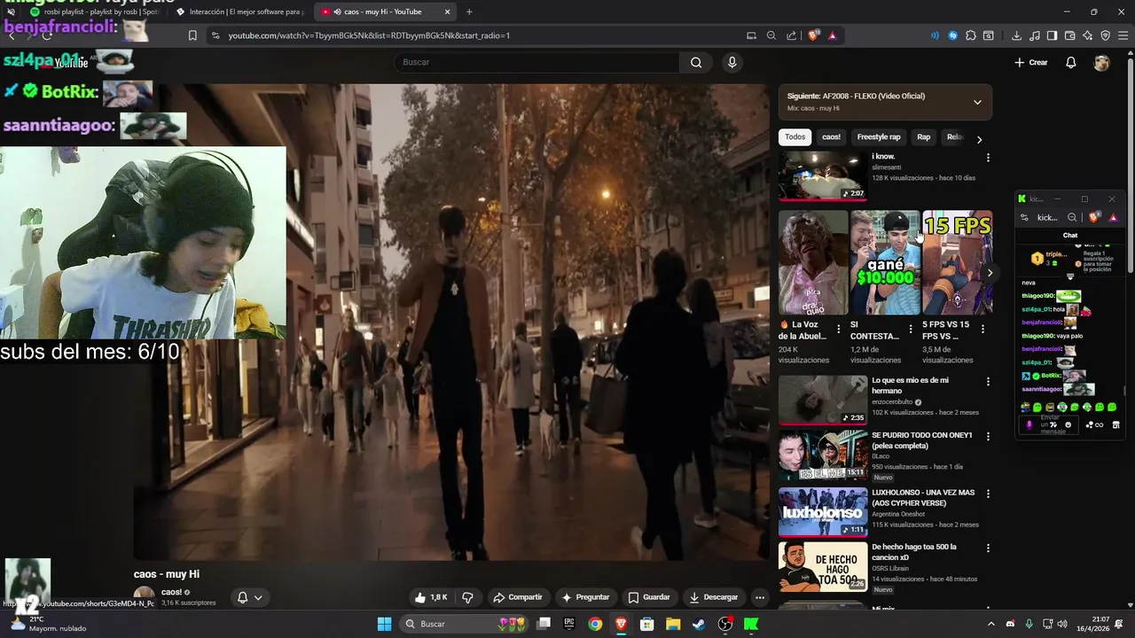This screenshot has width=1135, height=638.
Task: Click the caos! channel name below the video
Action: click(171, 592)
